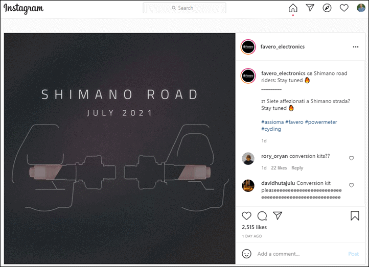Click the Search field

(x=184, y=8)
